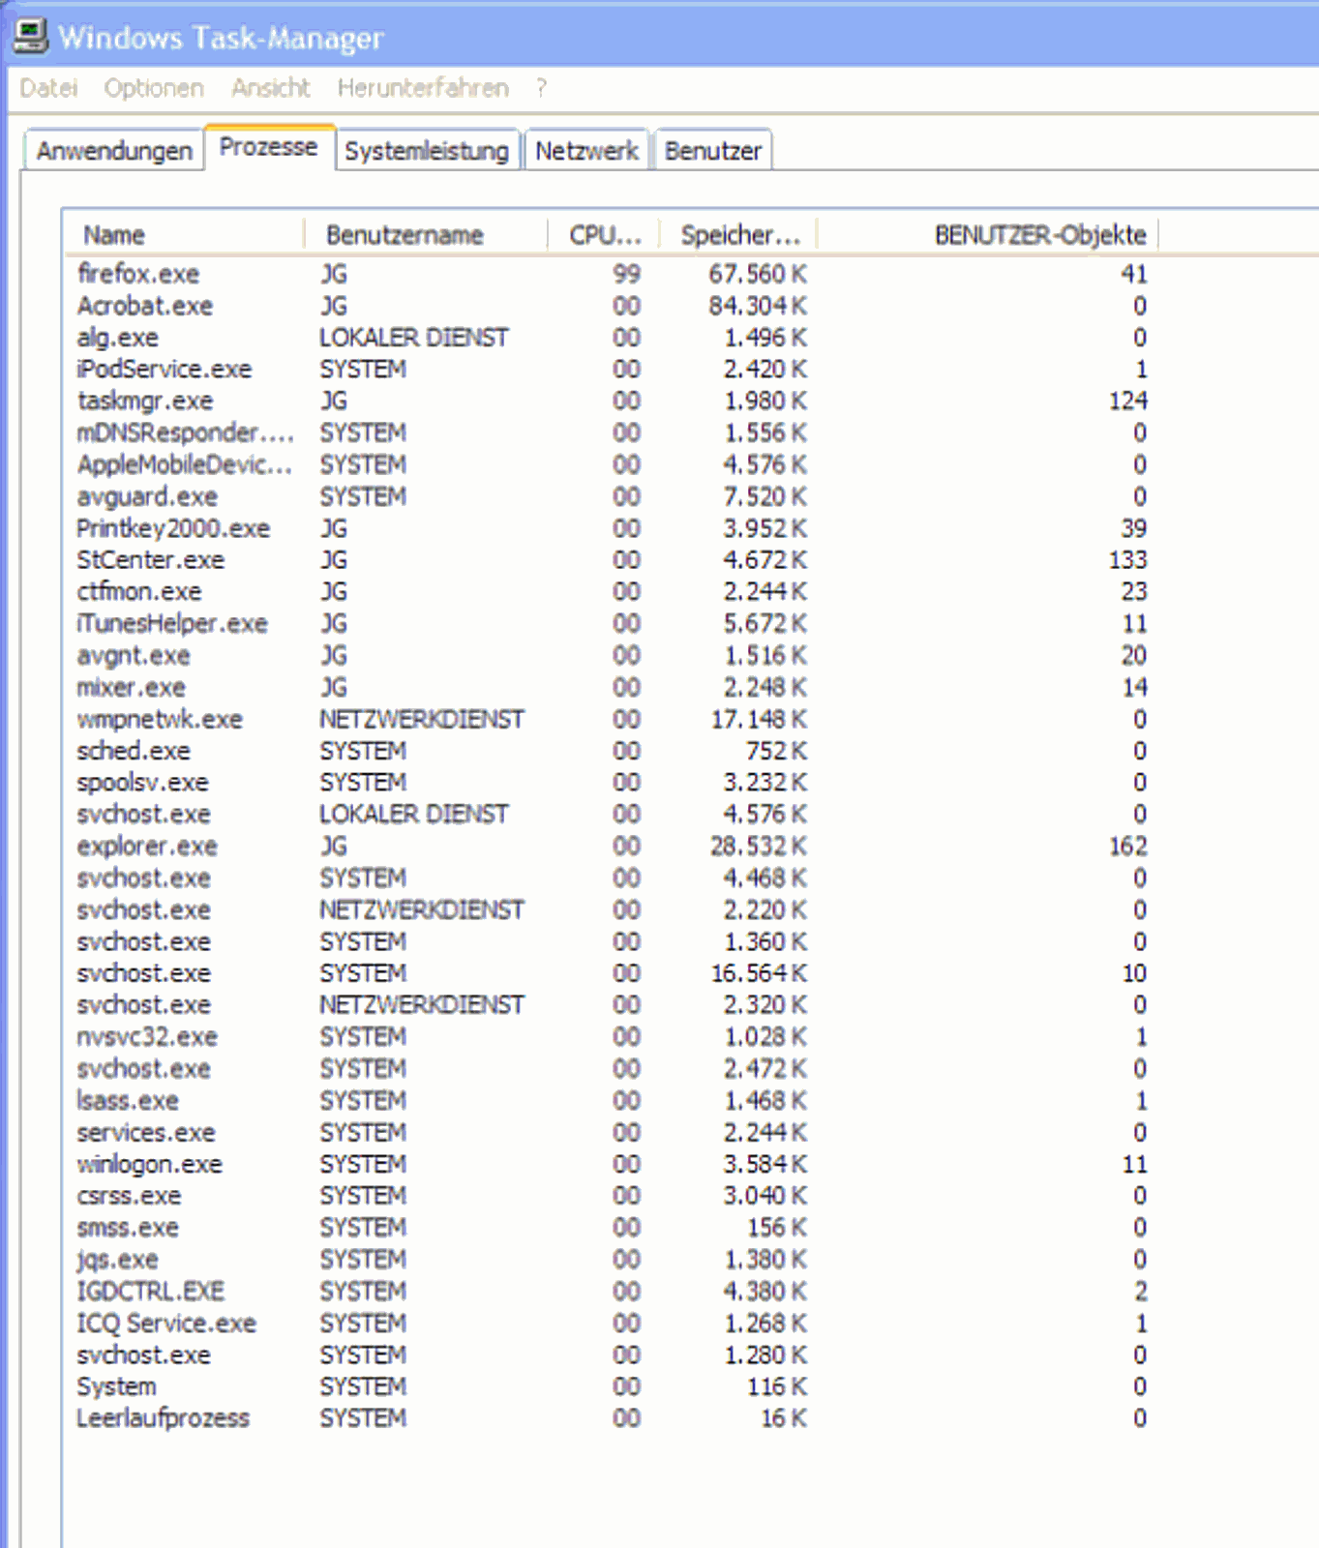Switch to the Systemleistung tab
The image size is (1319, 1548).
427,151
